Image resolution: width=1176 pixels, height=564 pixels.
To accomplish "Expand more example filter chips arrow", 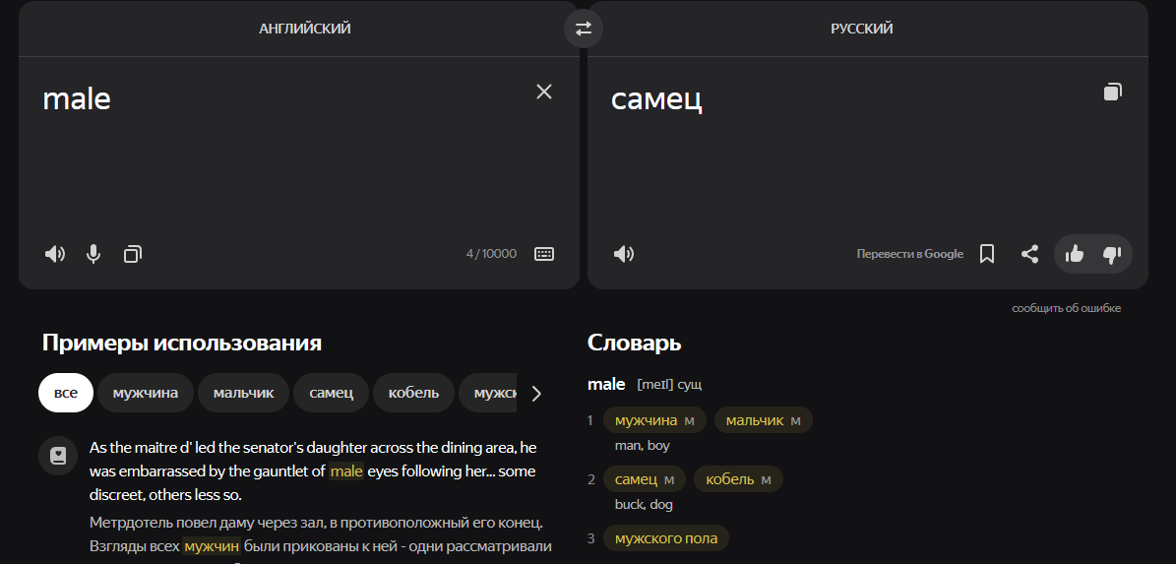I will click(535, 393).
